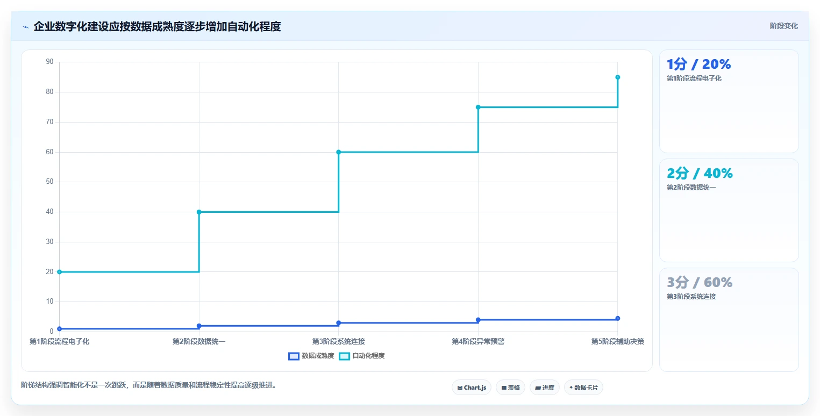Click the 第3阶段系统连接 x-axis label

point(339,341)
